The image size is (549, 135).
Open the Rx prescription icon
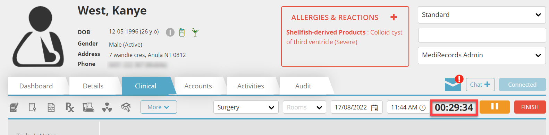click(70, 107)
